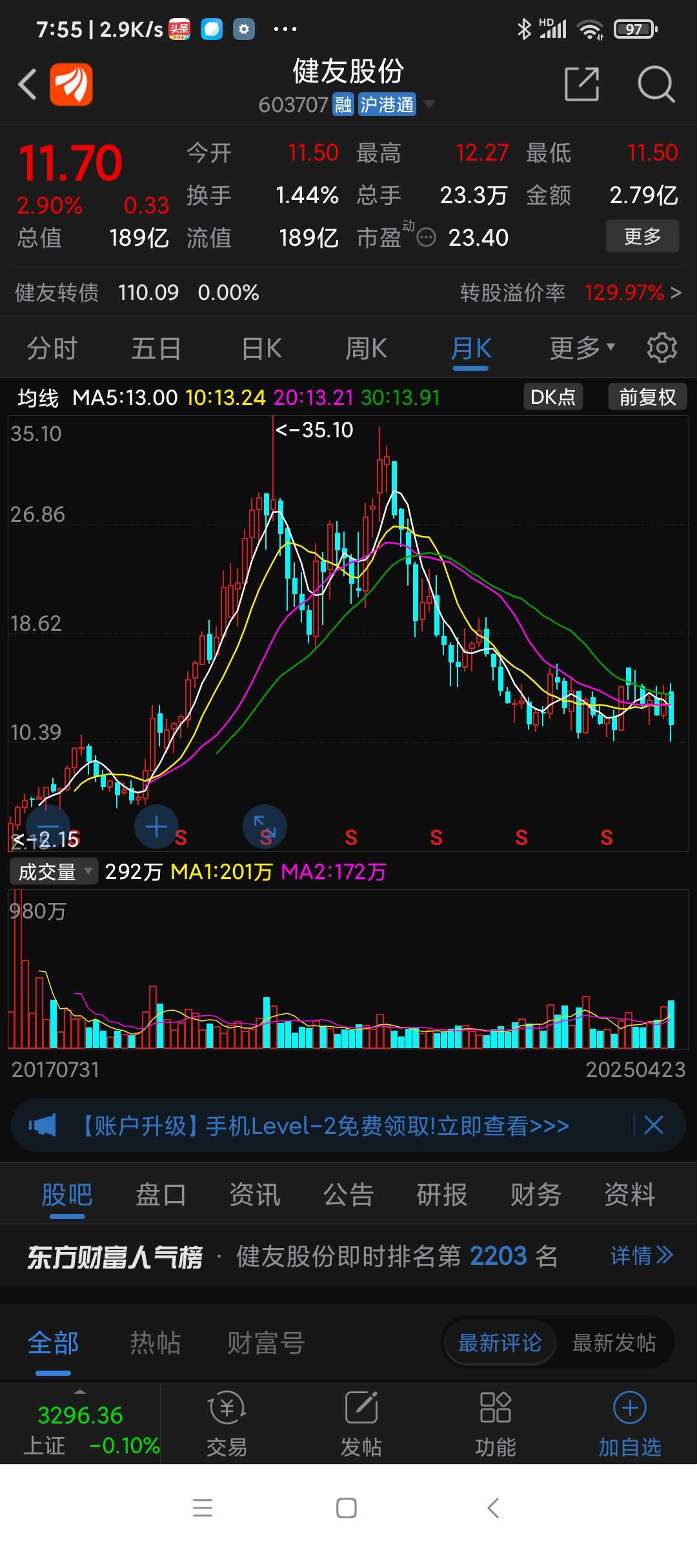
Task: Tap the 融 margin tag
Action: pos(343,104)
